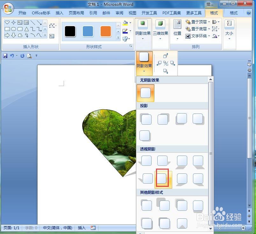Open the 阴影效果 button in popup panel
This screenshot has width=256, height=234.
144,63
